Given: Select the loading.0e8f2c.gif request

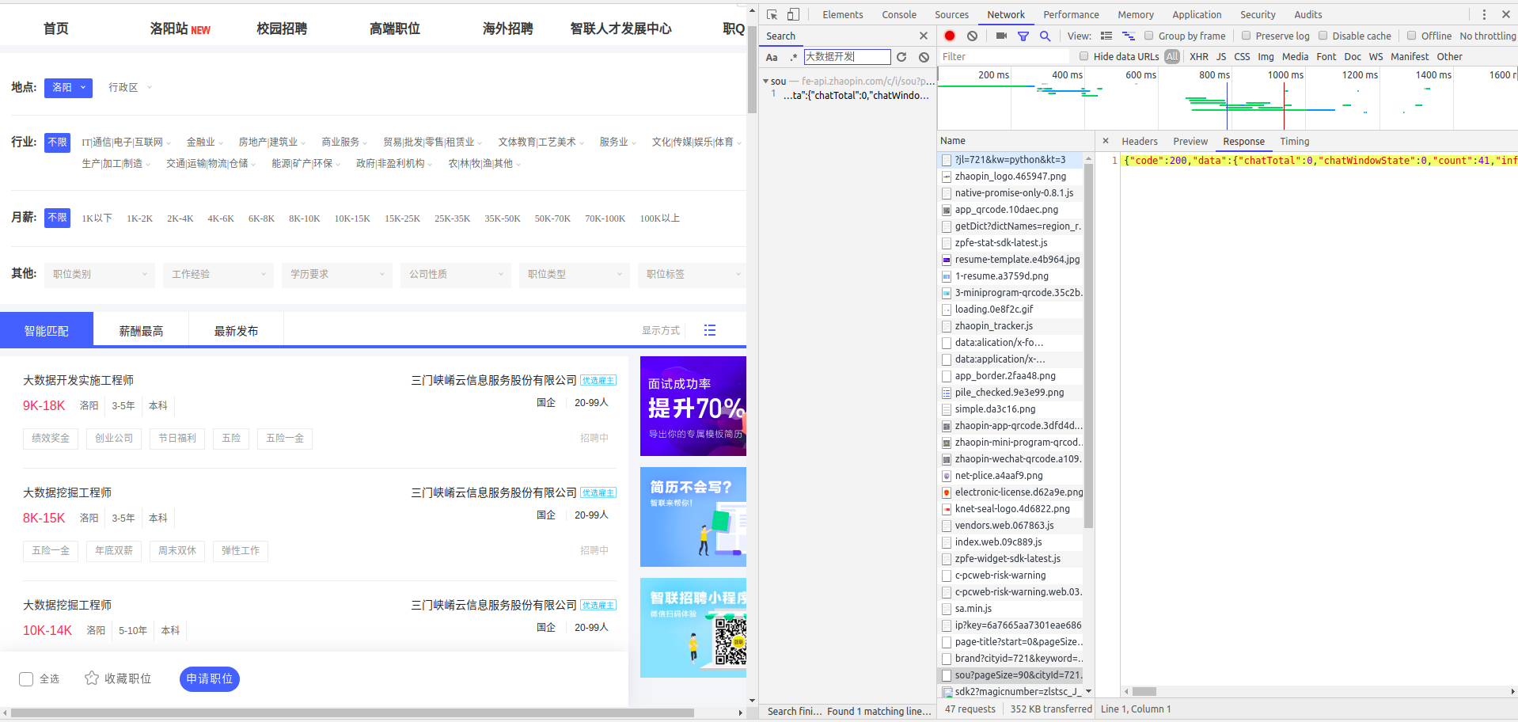Looking at the screenshot, I should point(1011,310).
